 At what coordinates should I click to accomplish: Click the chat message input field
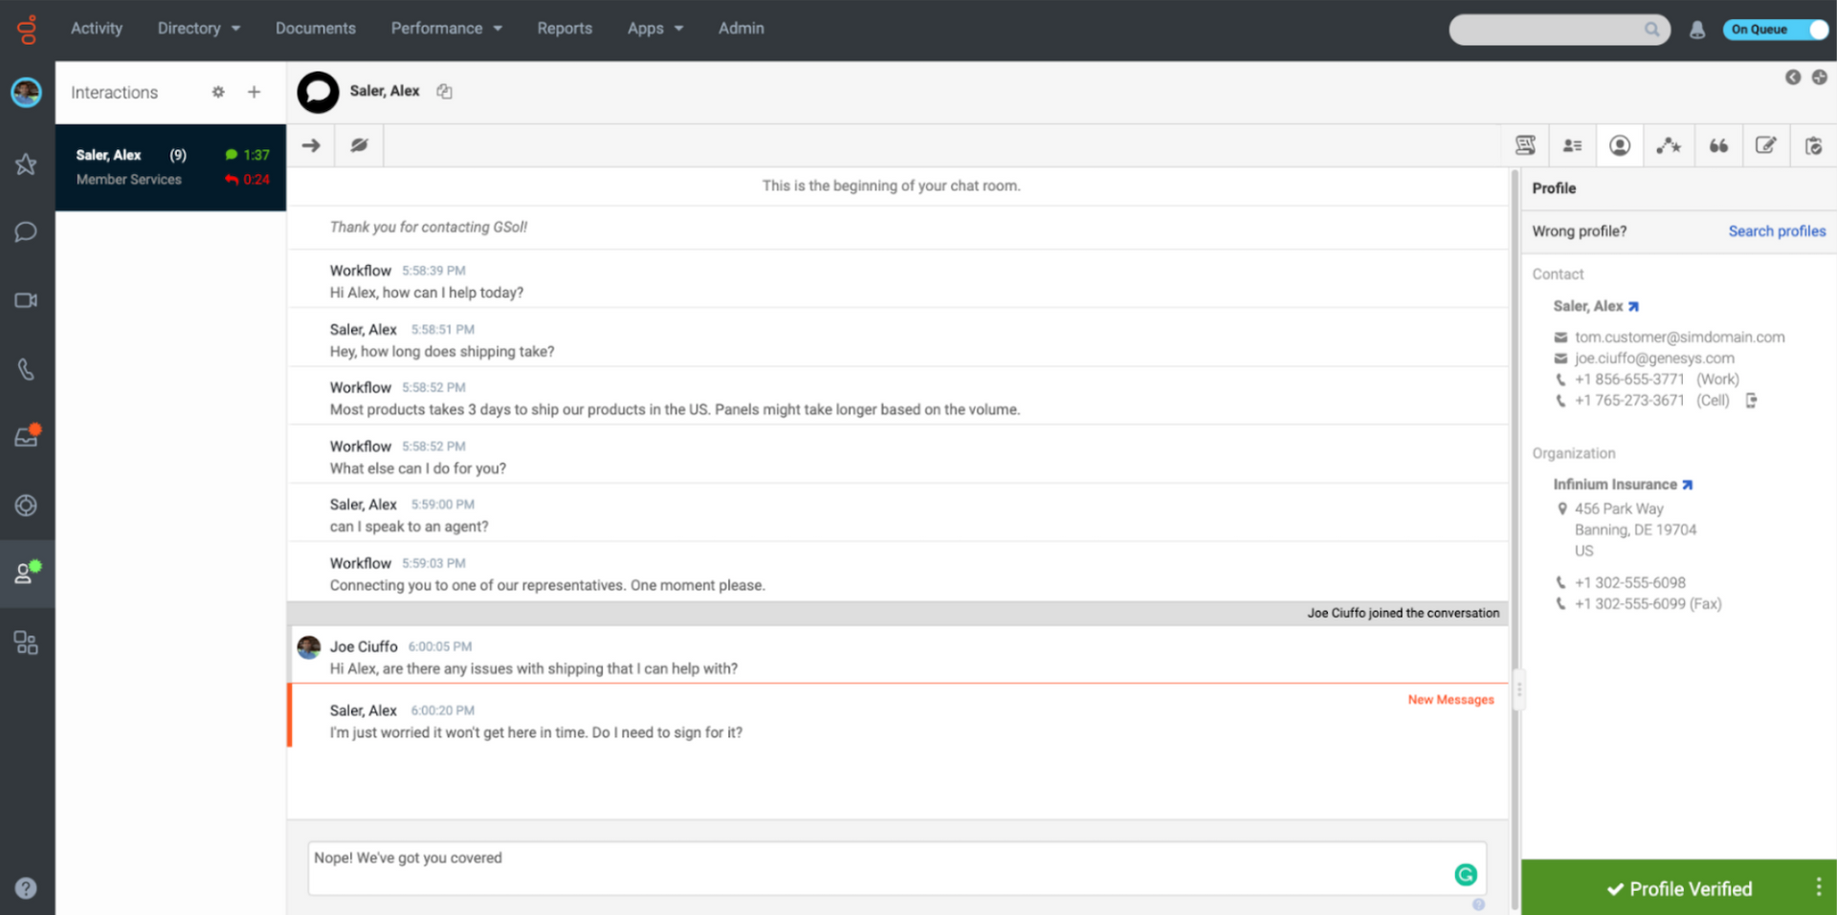click(880, 867)
